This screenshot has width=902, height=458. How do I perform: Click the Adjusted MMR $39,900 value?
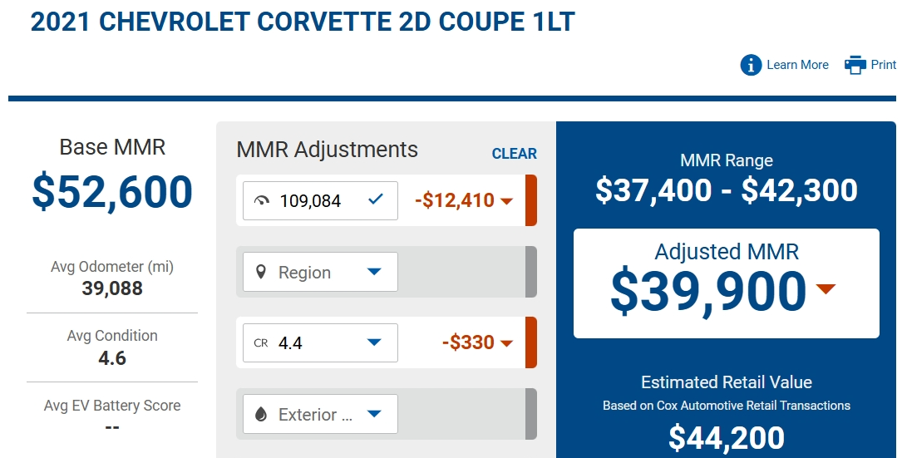click(708, 293)
